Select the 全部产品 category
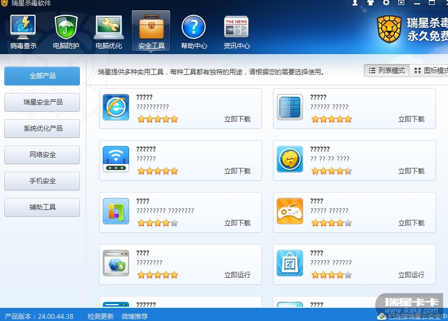448x321 pixels. [42, 76]
